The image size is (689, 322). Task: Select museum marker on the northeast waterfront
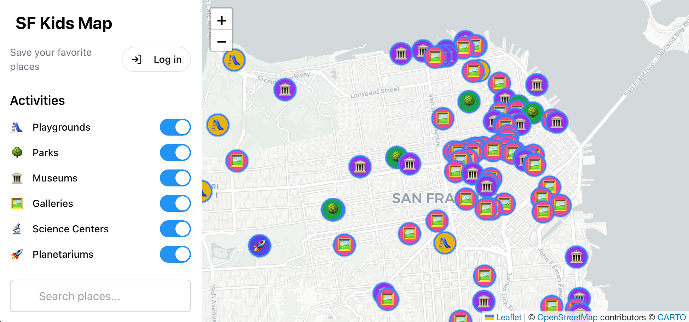[x=537, y=85]
